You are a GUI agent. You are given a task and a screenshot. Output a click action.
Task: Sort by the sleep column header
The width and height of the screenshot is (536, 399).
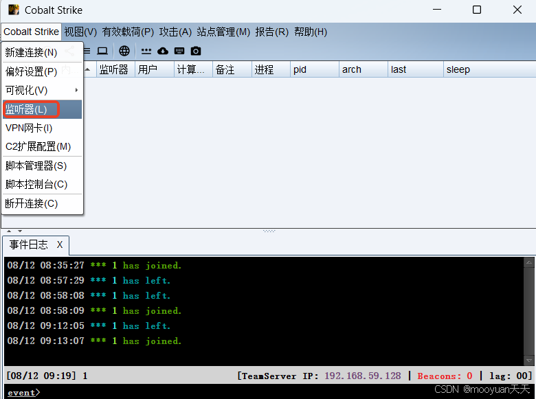pos(489,69)
